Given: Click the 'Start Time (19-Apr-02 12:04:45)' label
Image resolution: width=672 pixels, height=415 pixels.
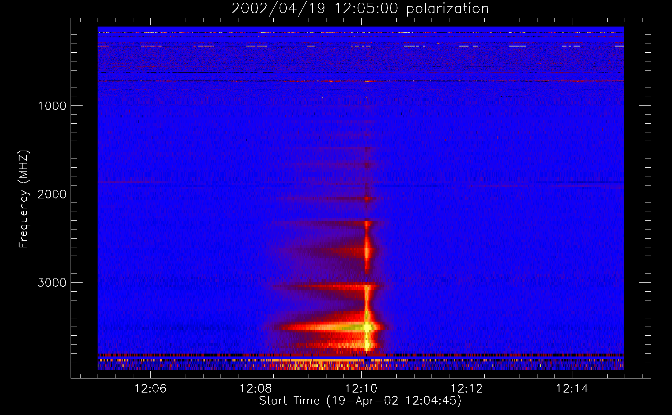Looking at the screenshot, I should 360,401.
